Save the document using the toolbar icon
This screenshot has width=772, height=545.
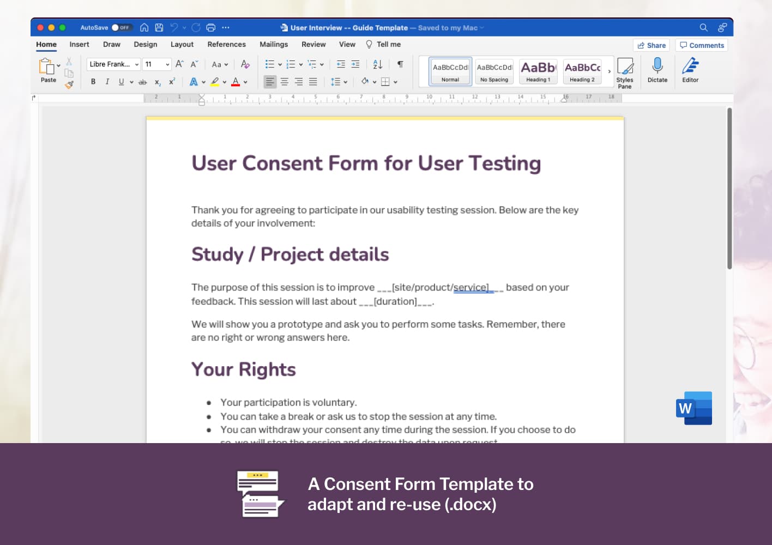pos(159,27)
